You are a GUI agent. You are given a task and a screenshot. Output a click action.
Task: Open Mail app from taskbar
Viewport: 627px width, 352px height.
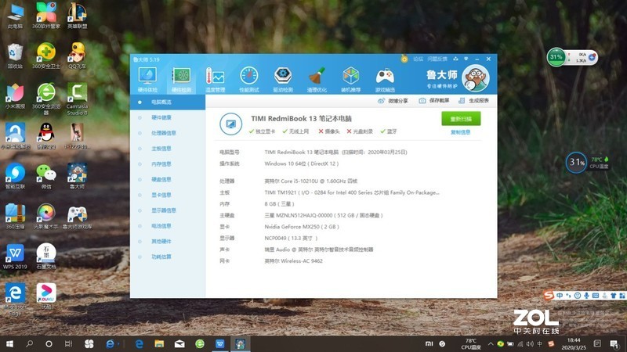[179, 343]
